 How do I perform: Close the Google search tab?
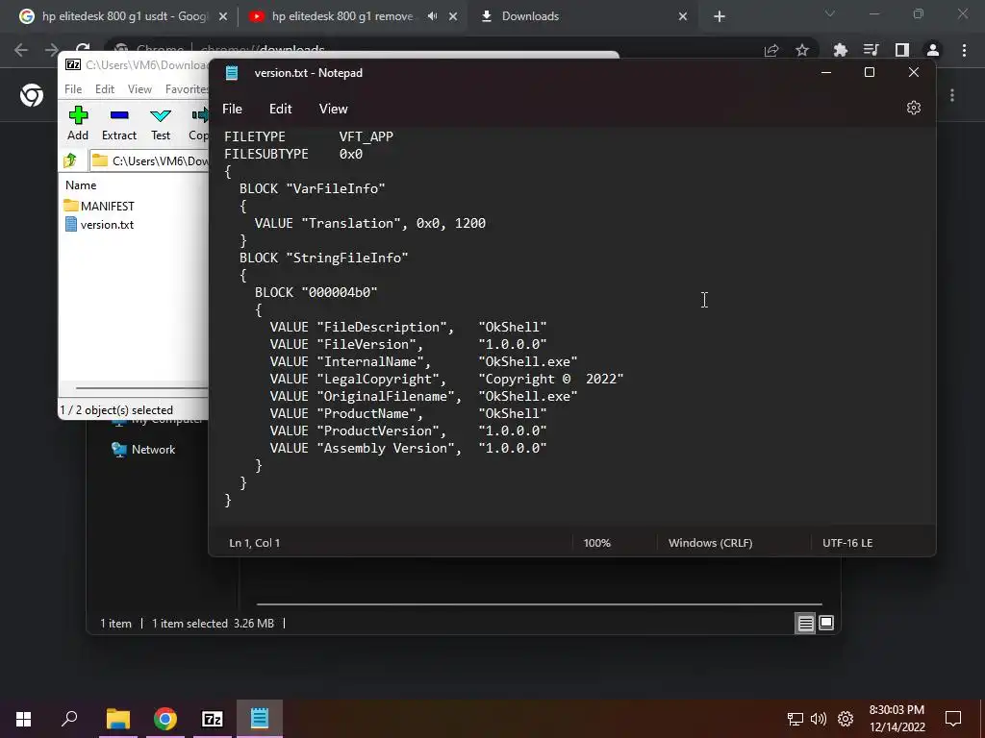(223, 16)
